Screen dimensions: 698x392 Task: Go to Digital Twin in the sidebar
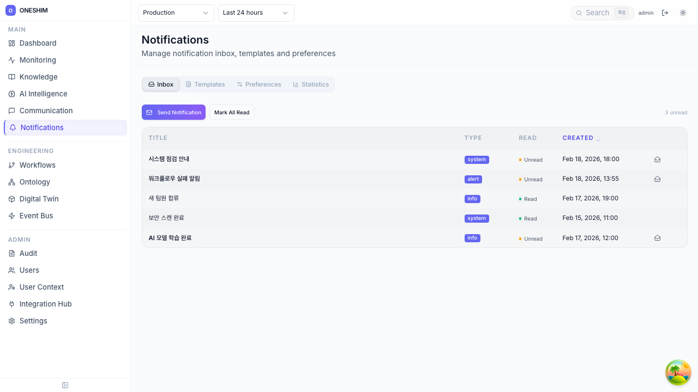[39, 199]
